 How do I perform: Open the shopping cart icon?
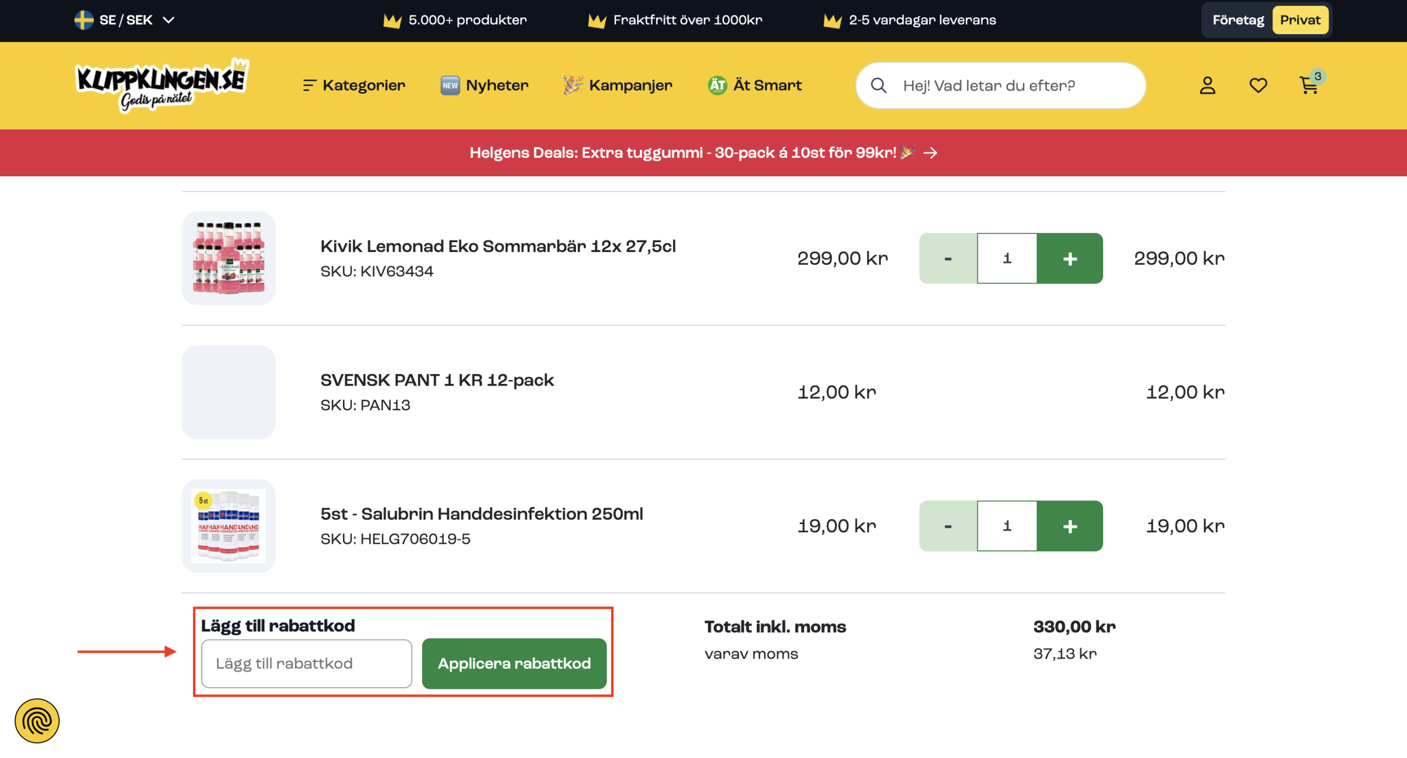(x=1309, y=86)
